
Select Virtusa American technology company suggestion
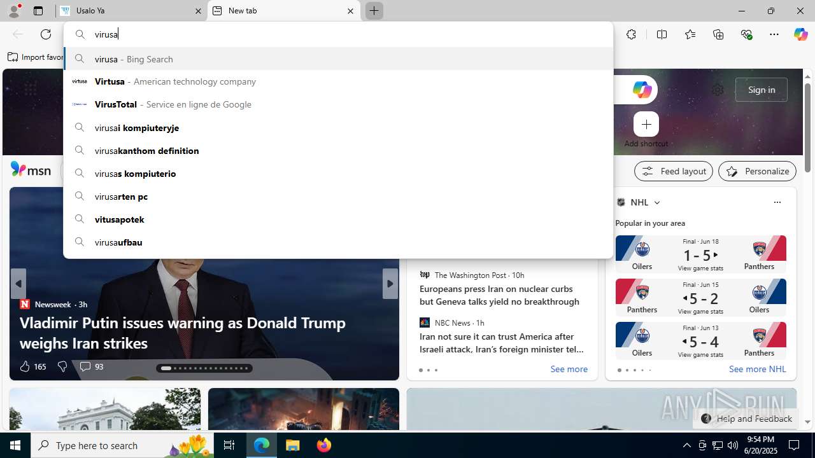point(338,81)
